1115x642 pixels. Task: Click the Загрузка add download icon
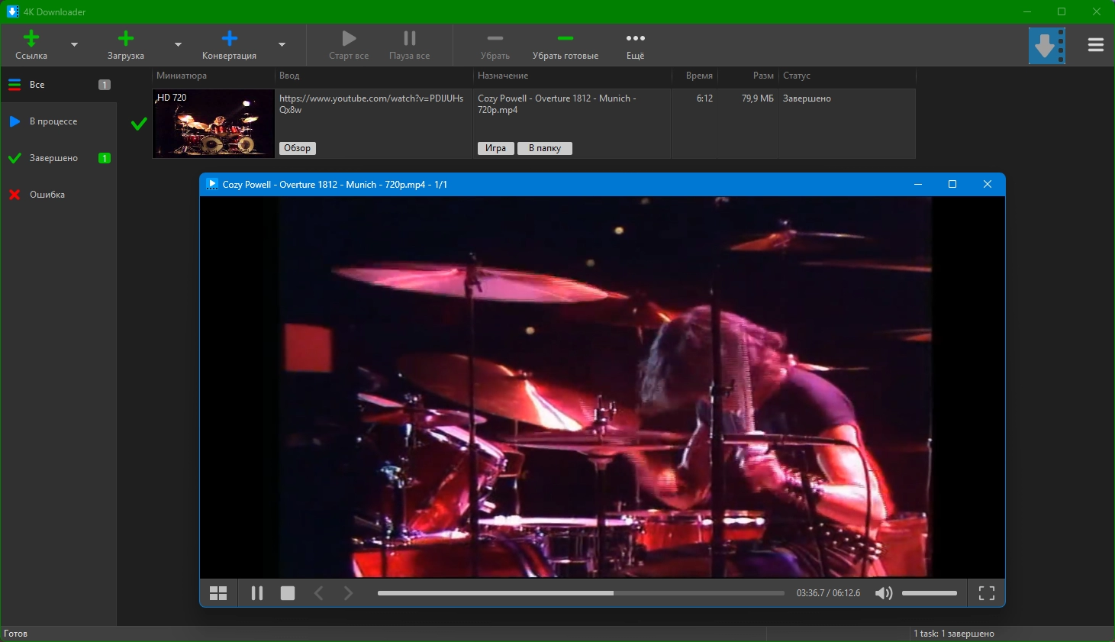(x=126, y=39)
